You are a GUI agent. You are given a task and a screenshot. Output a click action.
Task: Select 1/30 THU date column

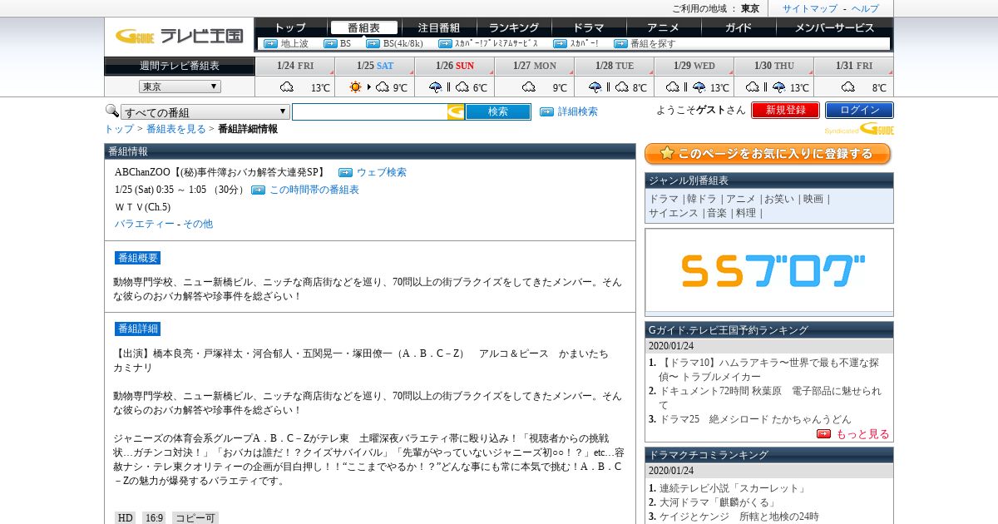pos(774,66)
